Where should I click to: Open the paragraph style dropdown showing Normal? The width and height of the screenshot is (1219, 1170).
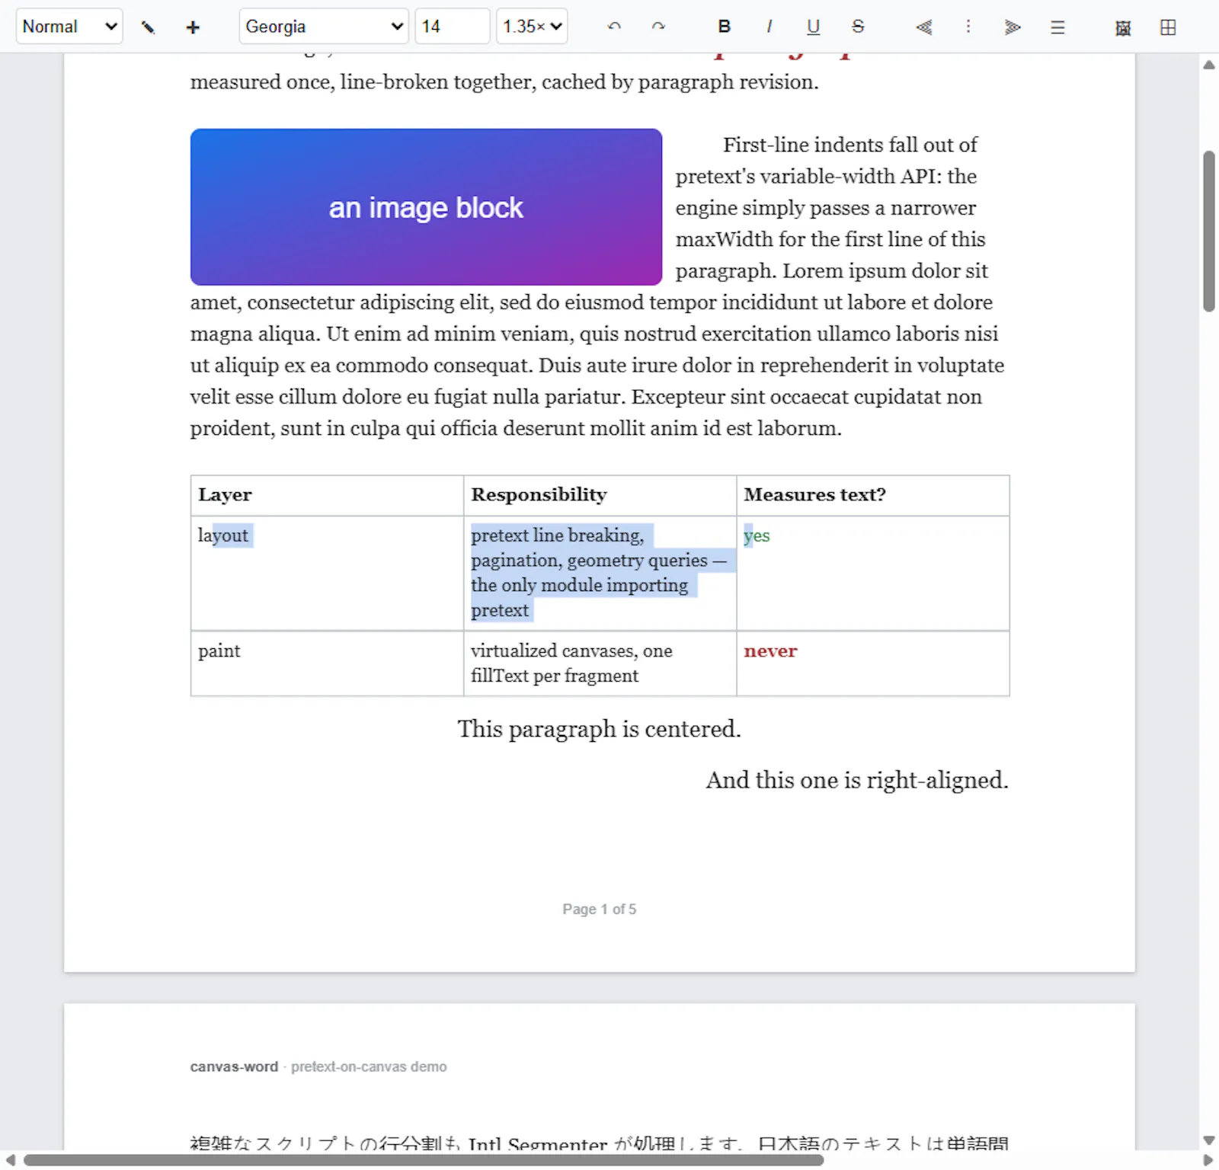69,27
